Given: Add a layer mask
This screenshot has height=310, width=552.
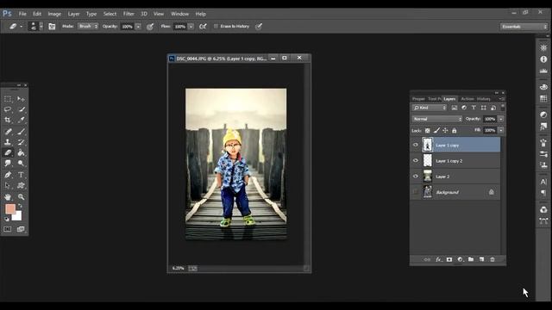Looking at the screenshot, I should tap(449, 259).
